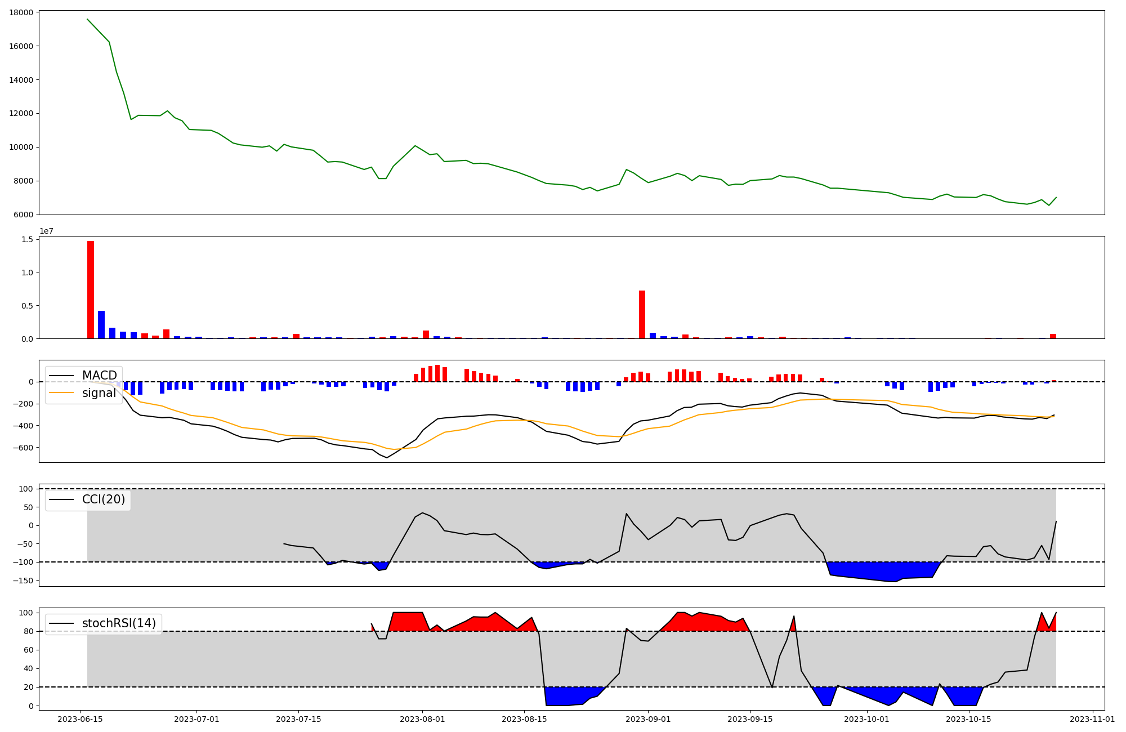Click the 2023-06-15 date tick label
This screenshot has width=1126, height=732.
[x=80, y=719]
